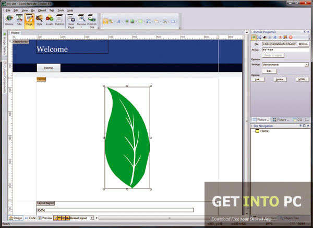Select the text tool
This screenshot has width=313, height=228.
tap(118, 21)
